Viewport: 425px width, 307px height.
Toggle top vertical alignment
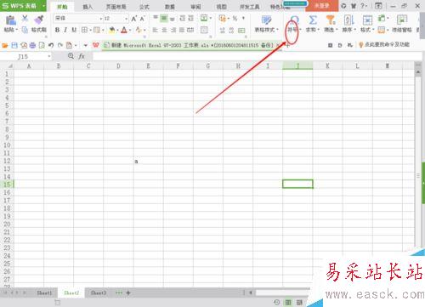156,19
